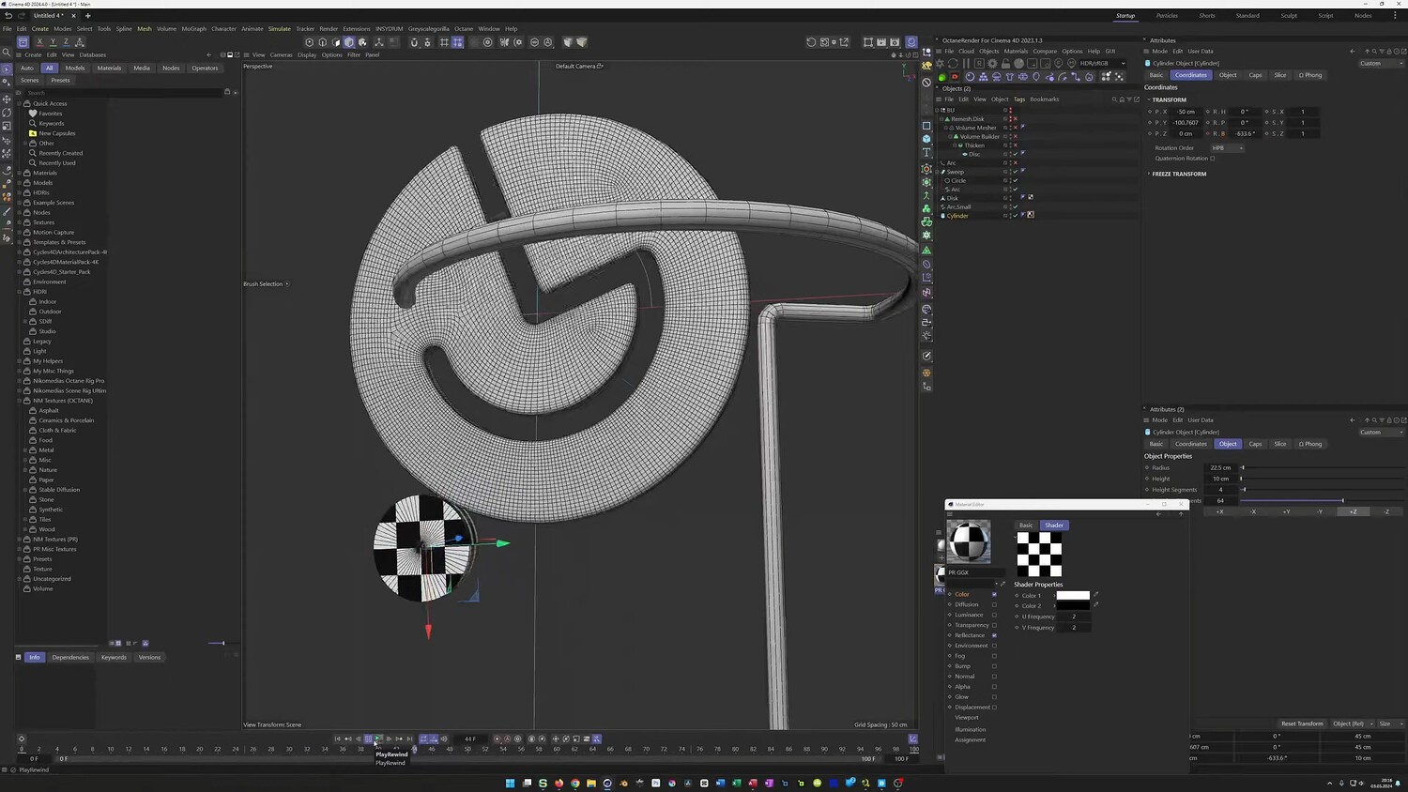Click the white Color 1 swatch
The width and height of the screenshot is (1408, 792).
[1073, 595]
